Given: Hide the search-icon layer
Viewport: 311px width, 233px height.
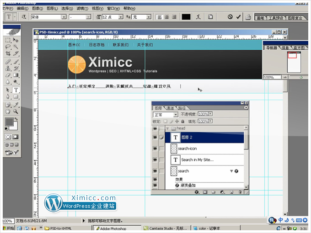Looking at the screenshot, I should 155,148.
